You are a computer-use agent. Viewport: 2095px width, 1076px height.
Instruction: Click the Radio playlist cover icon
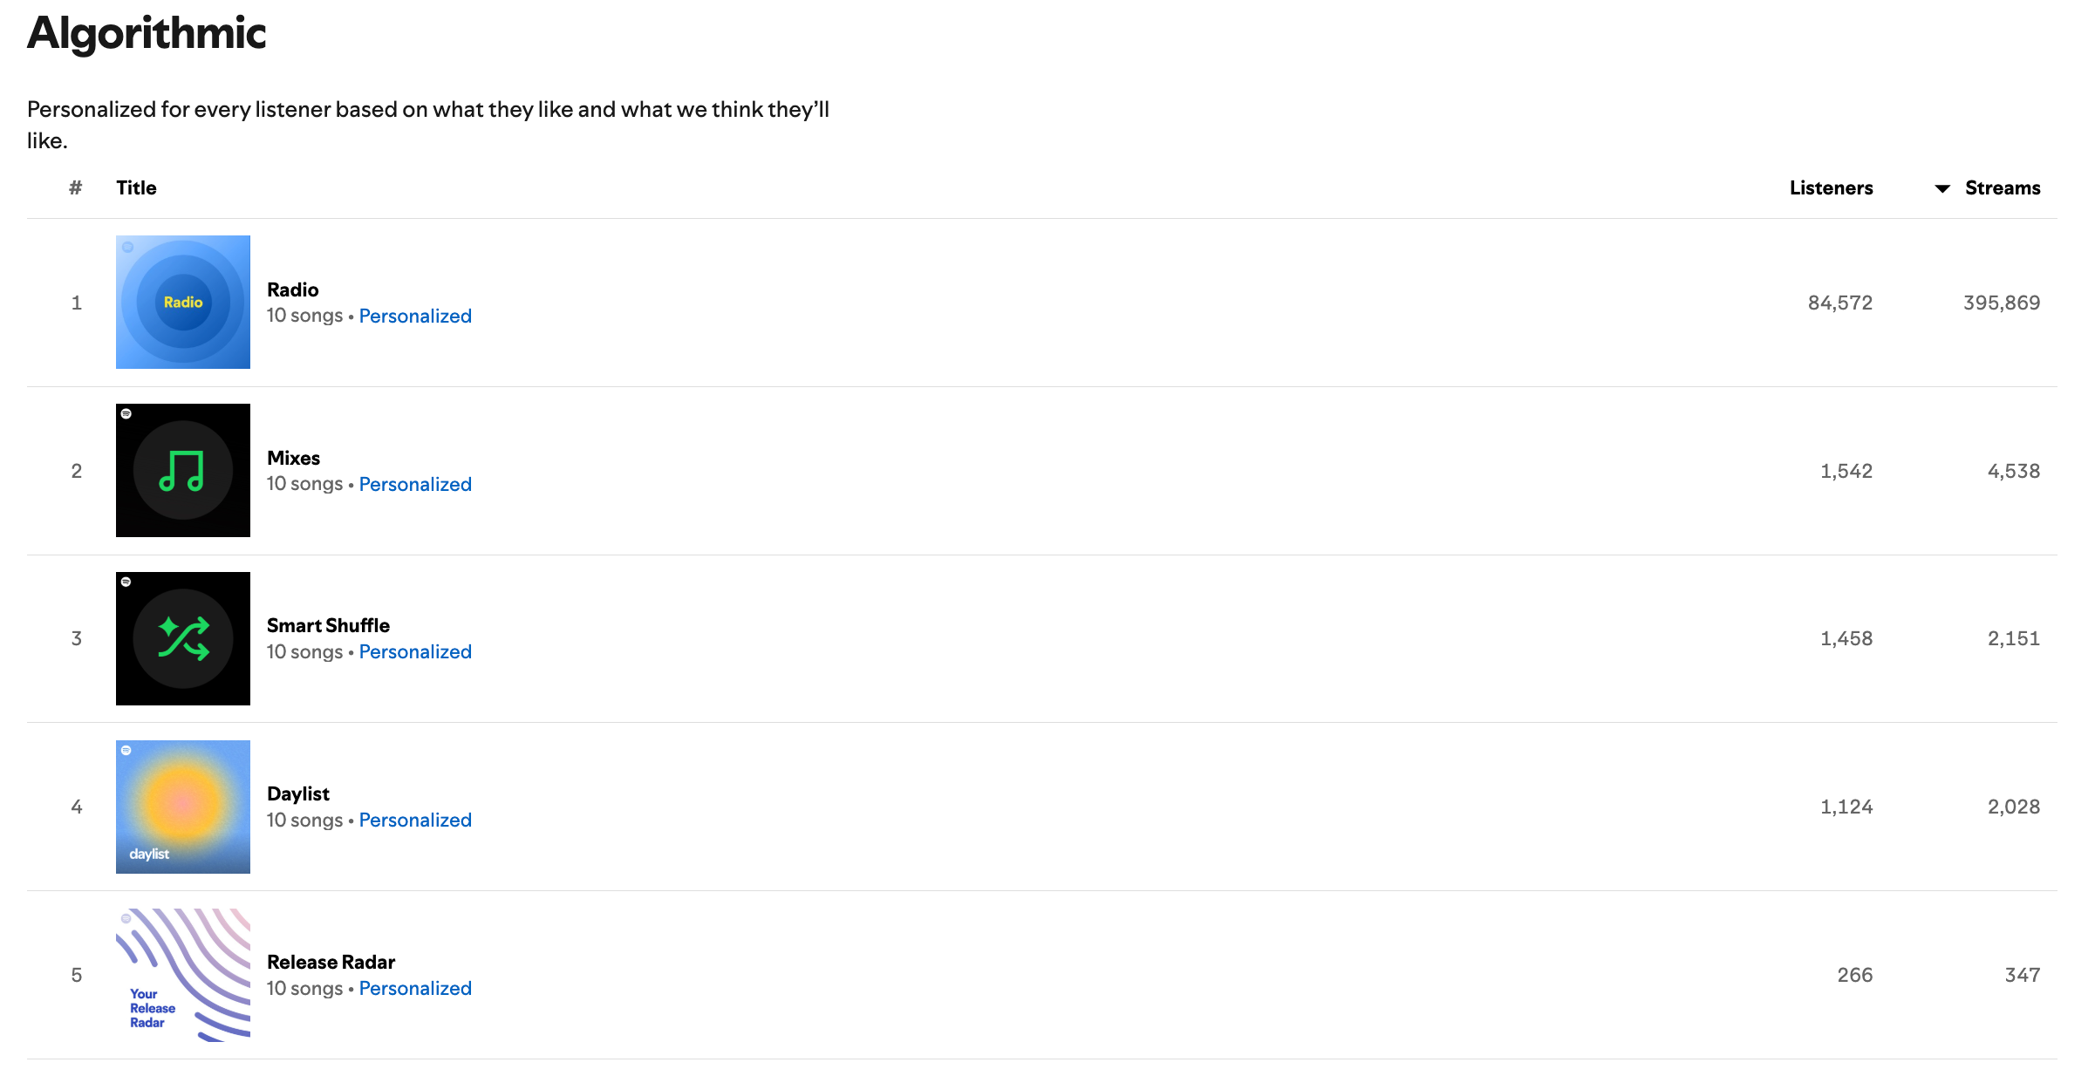pyautogui.click(x=182, y=302)
